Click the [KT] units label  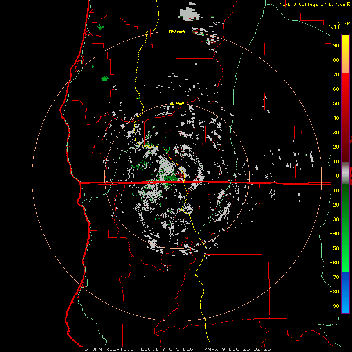point(334,27)
